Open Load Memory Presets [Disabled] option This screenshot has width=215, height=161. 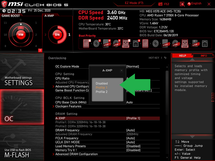(107, 146)
